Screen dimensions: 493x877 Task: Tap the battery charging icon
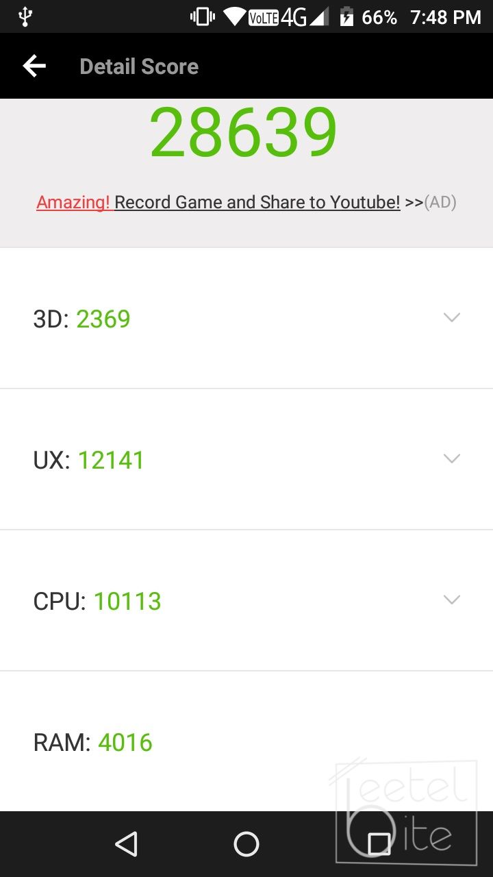click(x=346, y=16)
